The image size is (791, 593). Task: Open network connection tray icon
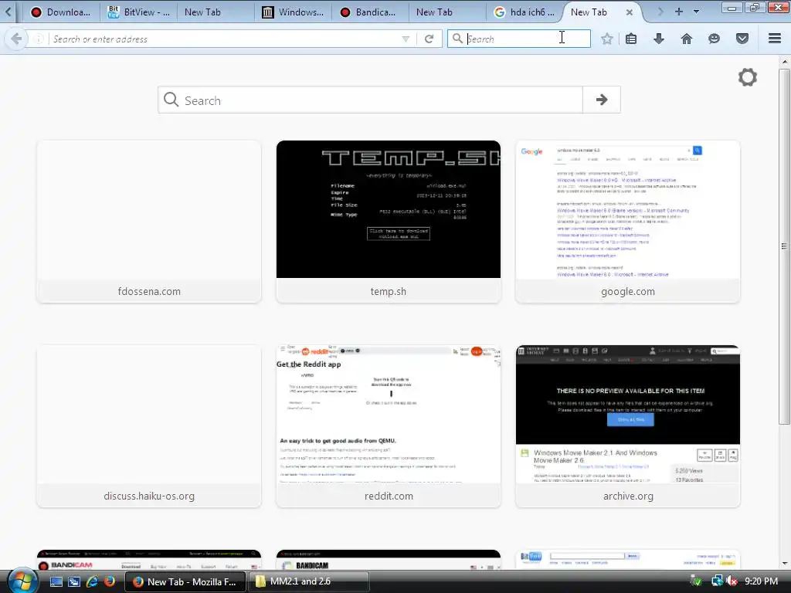(x=716, y=581)
